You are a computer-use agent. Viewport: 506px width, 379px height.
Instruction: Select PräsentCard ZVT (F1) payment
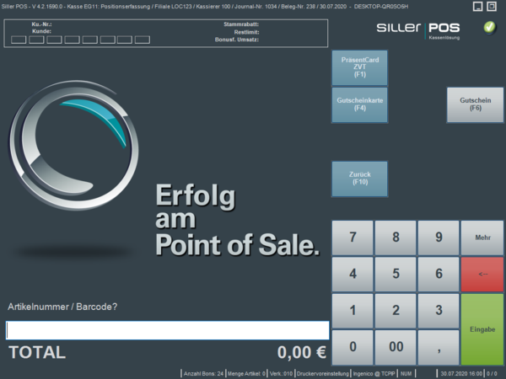pyautogui.click(x=359, y=68)
